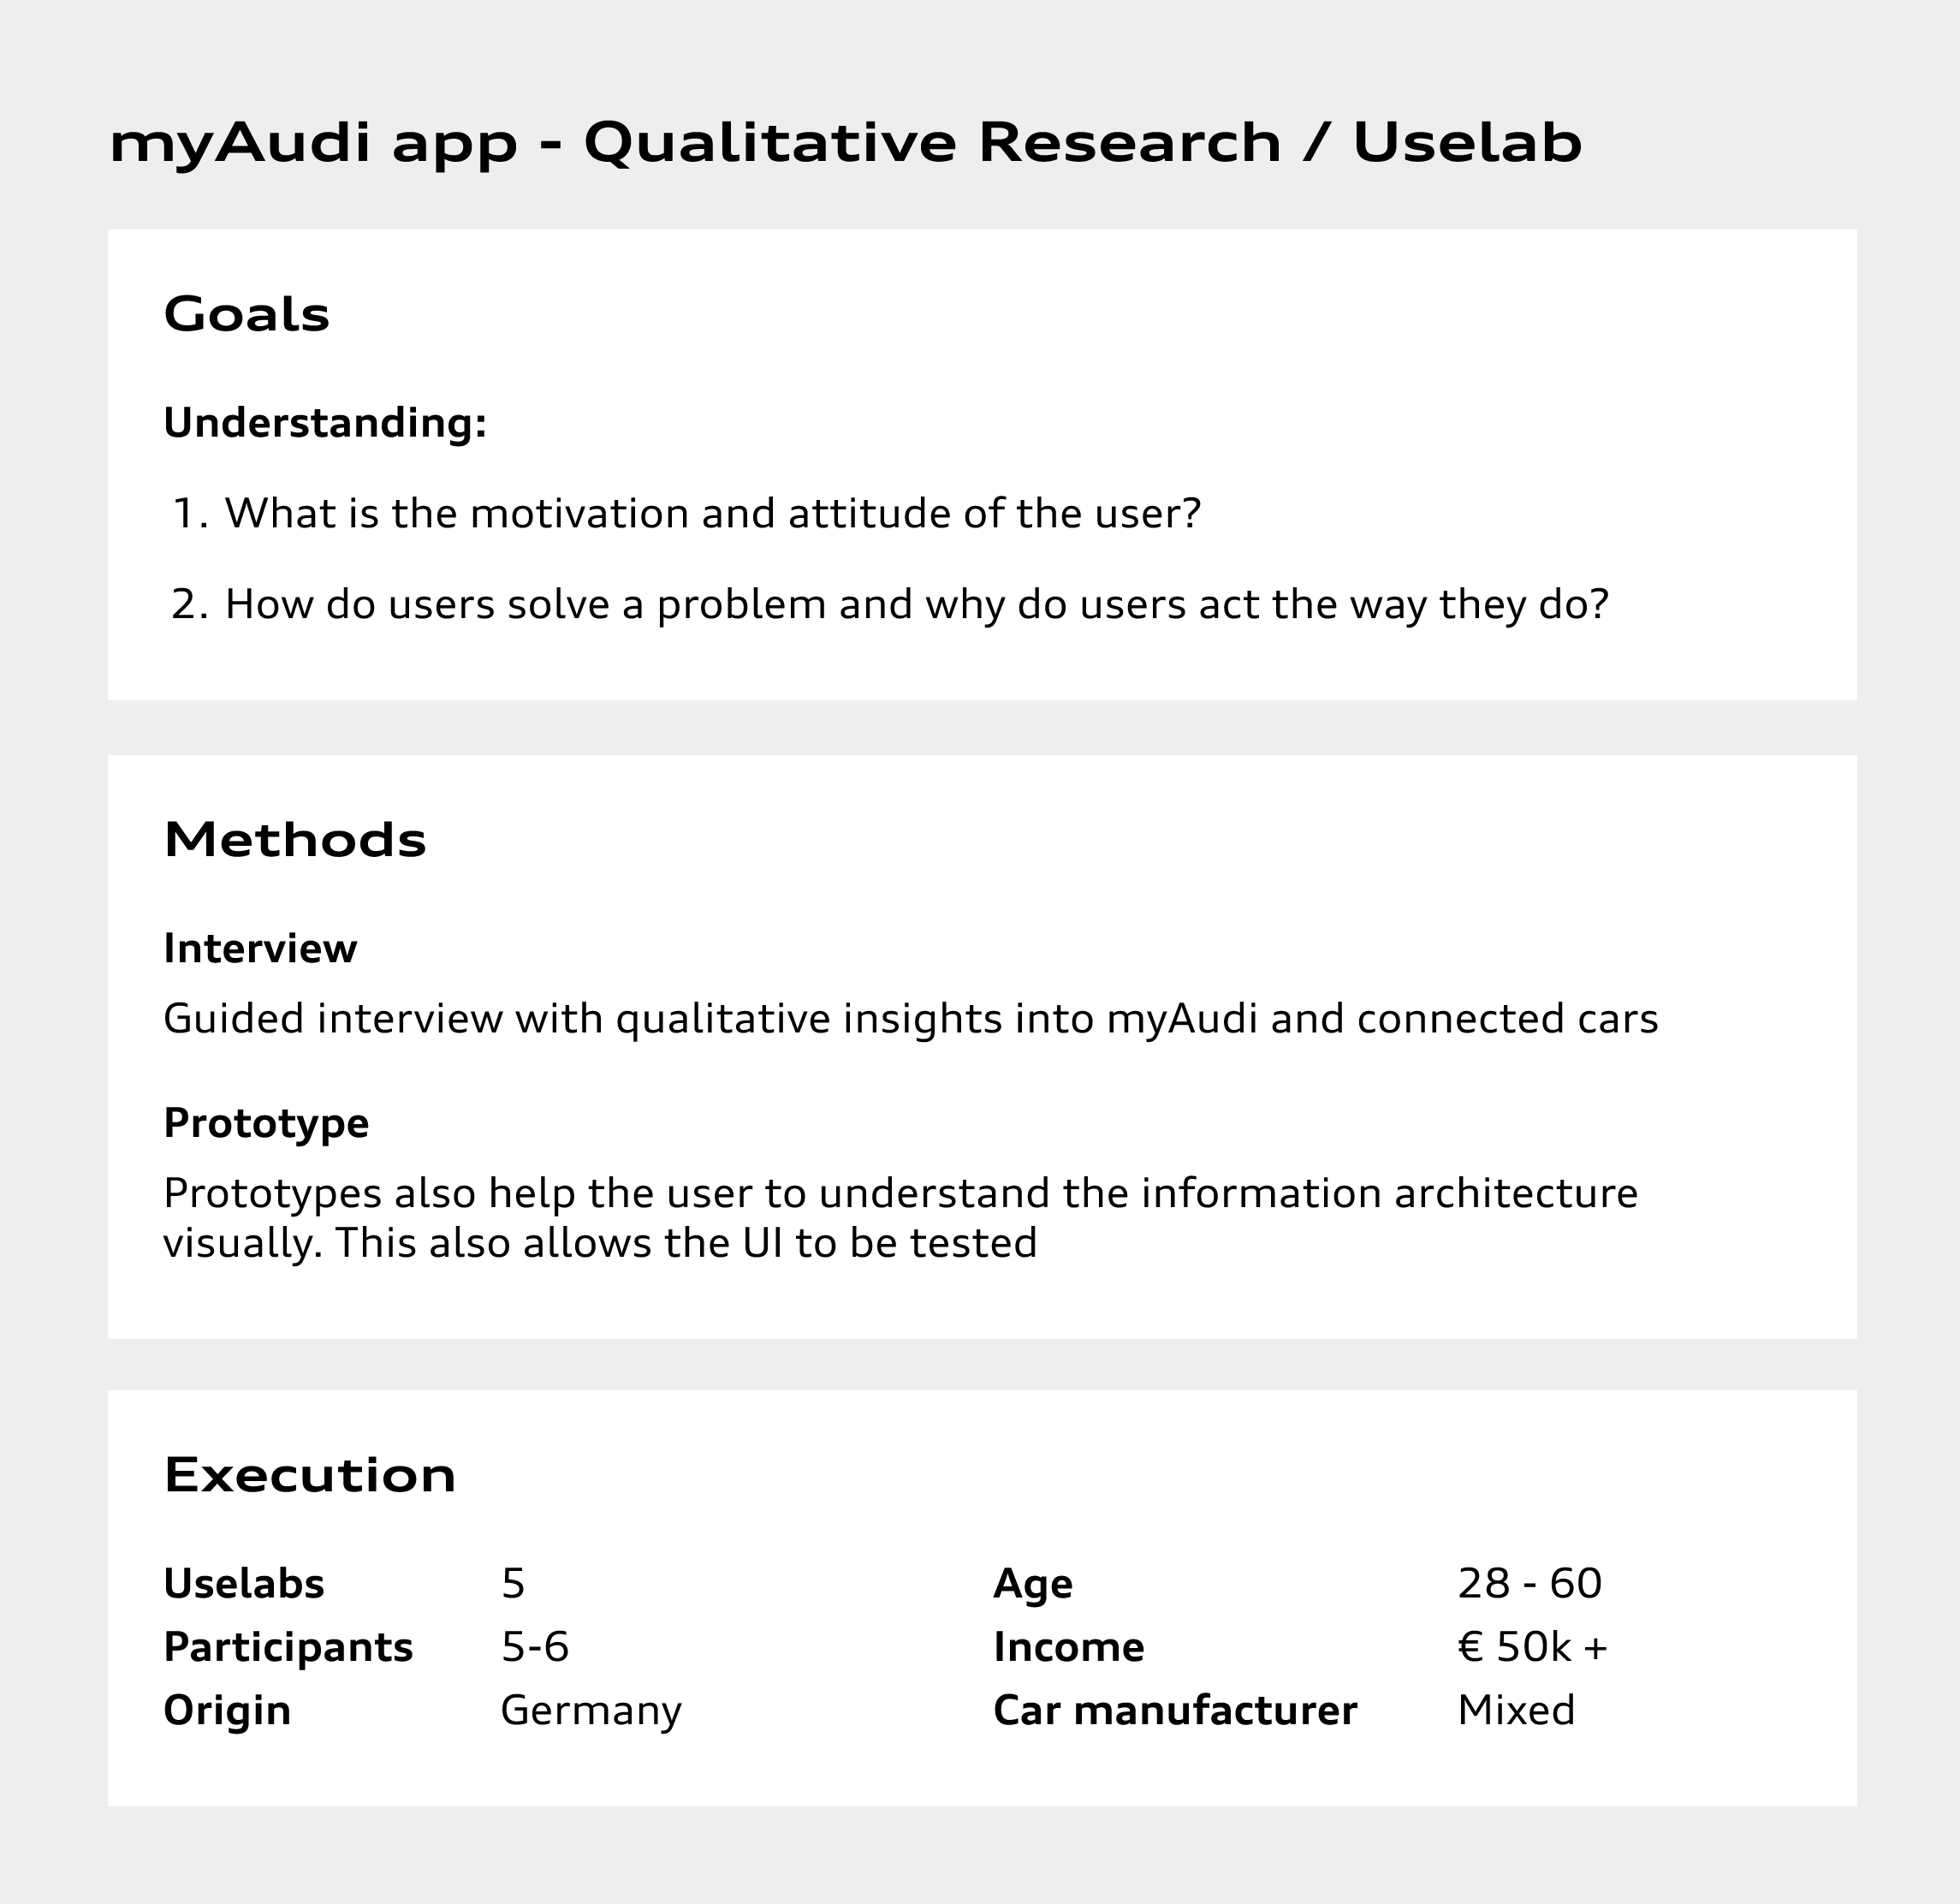Select the Execution section heading
The height and width of the screenshot is (1904, 1960).
click(310, 1475)
